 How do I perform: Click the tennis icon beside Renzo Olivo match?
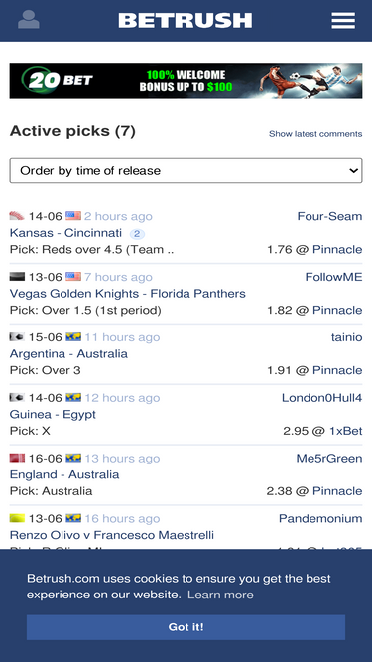tap(17, 518)
